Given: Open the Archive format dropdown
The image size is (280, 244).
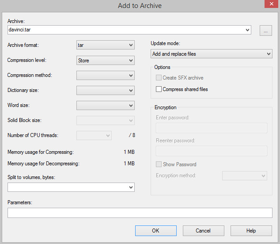Looking at the screenshot, I should tap(106, 45).
